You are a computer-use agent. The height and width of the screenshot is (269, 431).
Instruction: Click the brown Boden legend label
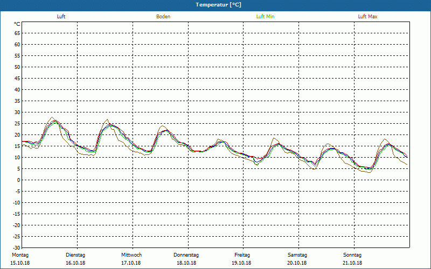(163, 17)
